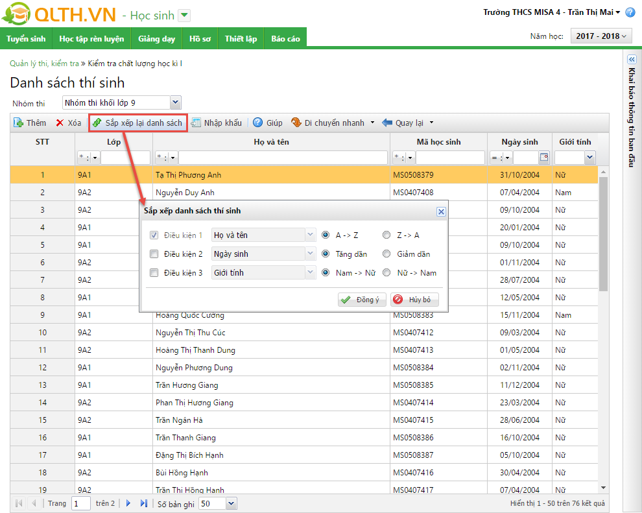The image size is (642, 513).
Task: Click the Xóa delete icon
Action: [60, 123]
